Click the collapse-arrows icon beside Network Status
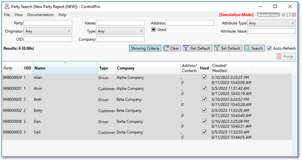The width and height of the screenshot is (302, 161). point(284,15)
